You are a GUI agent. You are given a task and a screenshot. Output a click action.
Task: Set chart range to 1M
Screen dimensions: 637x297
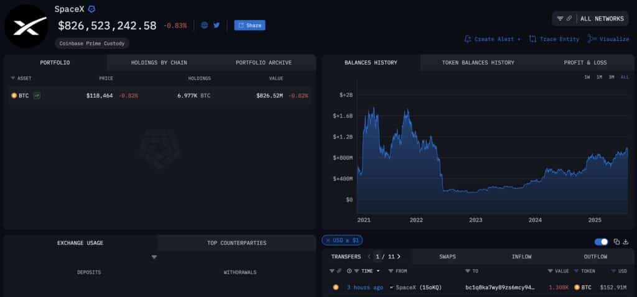(x=599, y=77)
